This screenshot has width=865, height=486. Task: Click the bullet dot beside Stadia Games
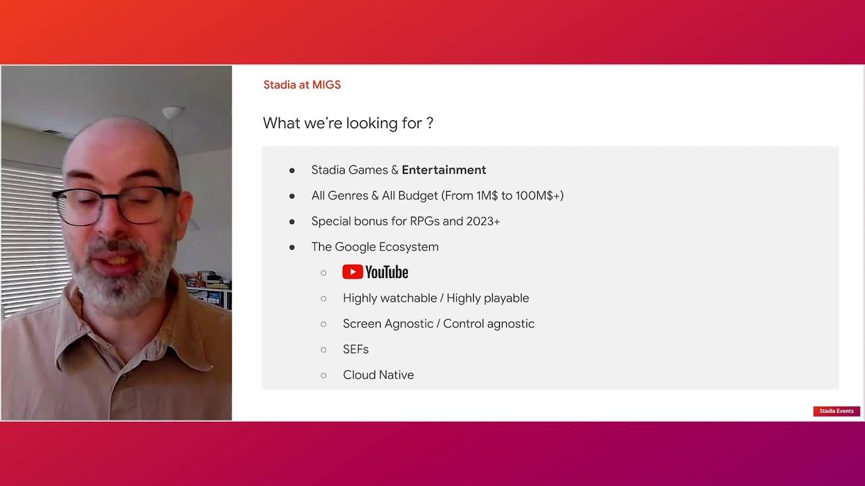[x=292, y=171]
